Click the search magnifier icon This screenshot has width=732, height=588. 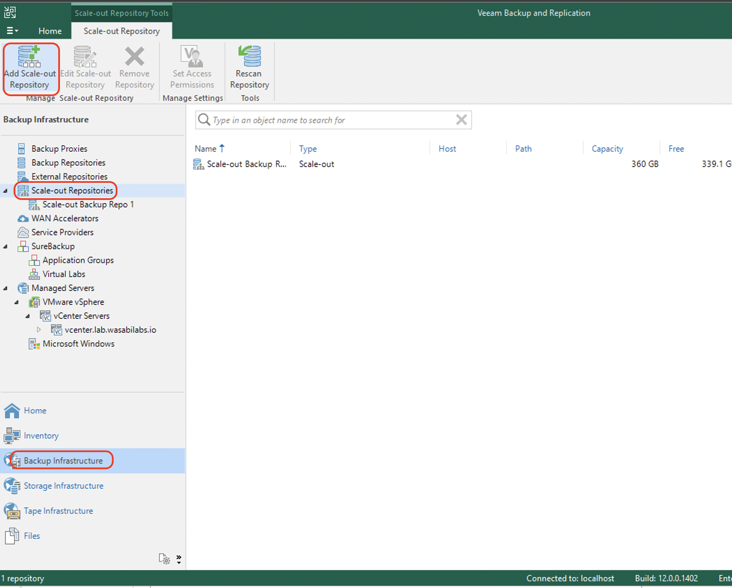(204, 120)
